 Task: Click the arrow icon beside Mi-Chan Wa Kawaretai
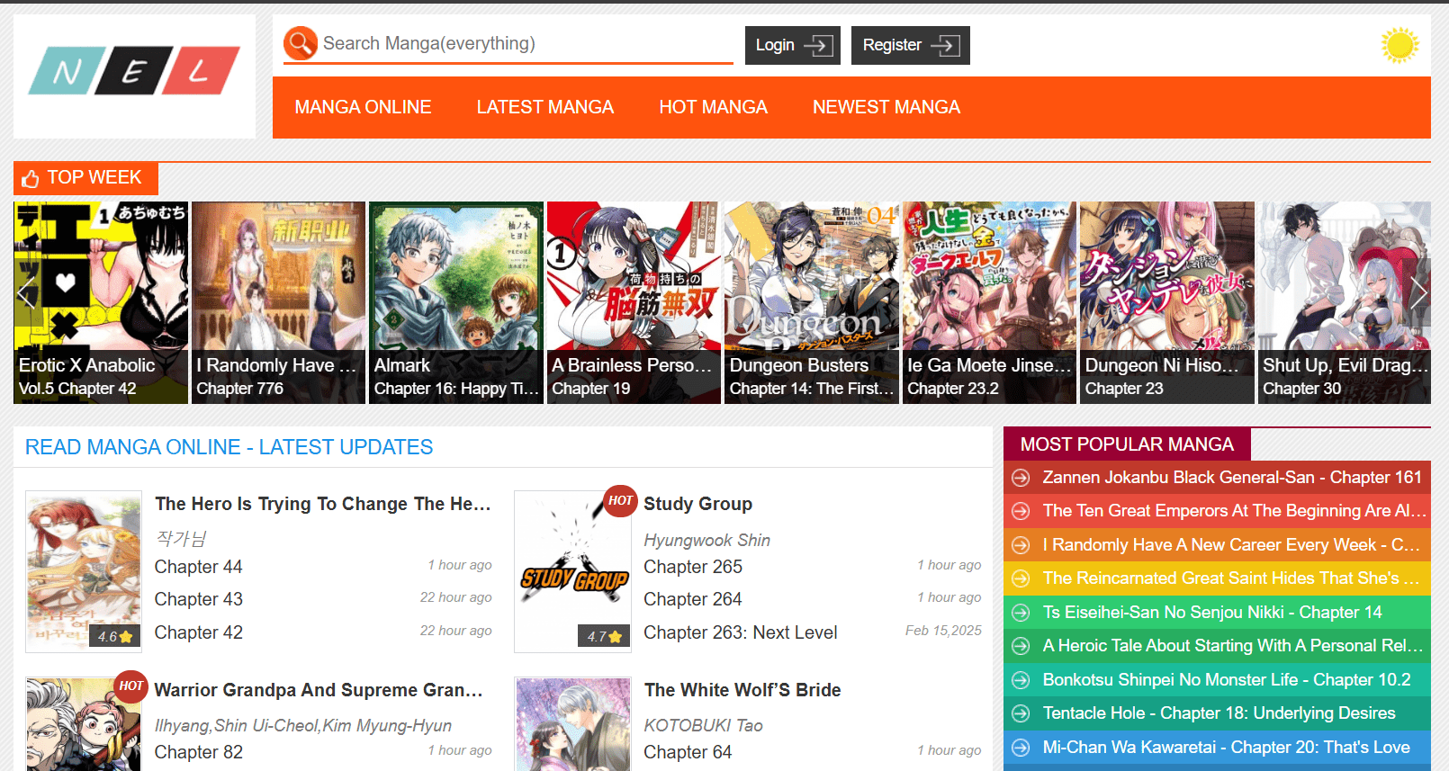click(x=1021, y=748)
